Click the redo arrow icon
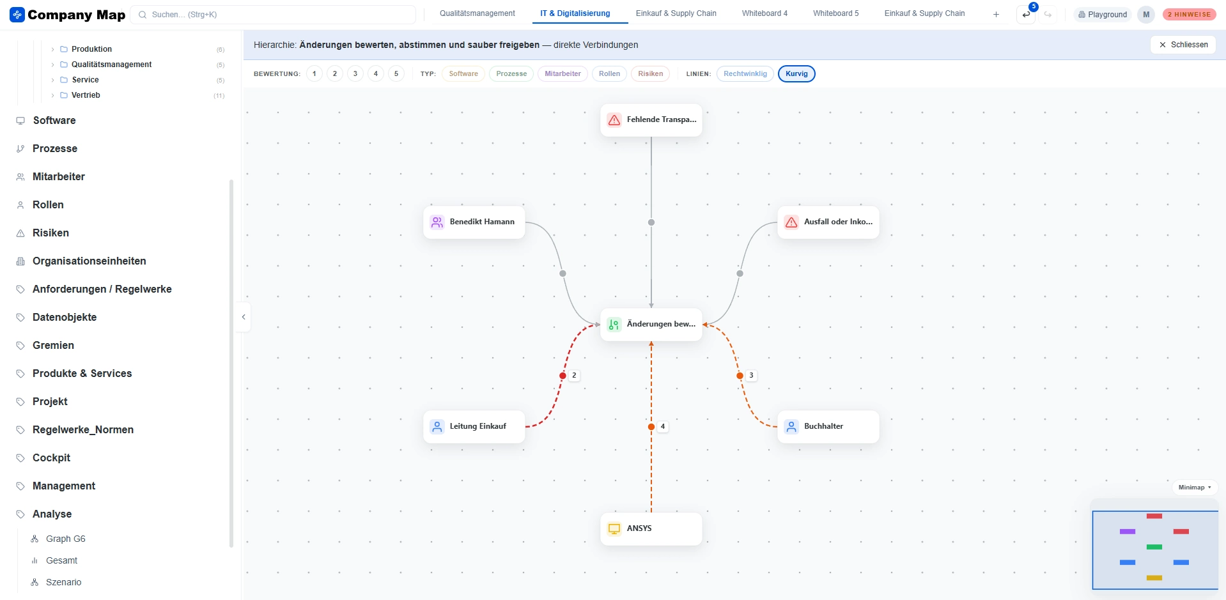Image resolution: width=1226 pixels, height=600 pixels. 1048,14
